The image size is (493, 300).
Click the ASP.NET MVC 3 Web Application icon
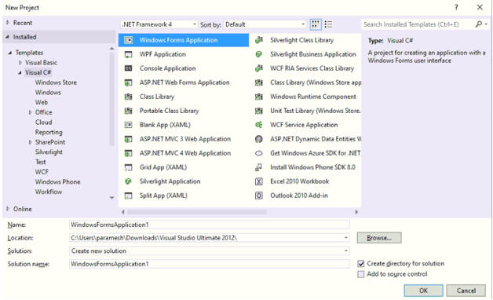pos(128,139)
